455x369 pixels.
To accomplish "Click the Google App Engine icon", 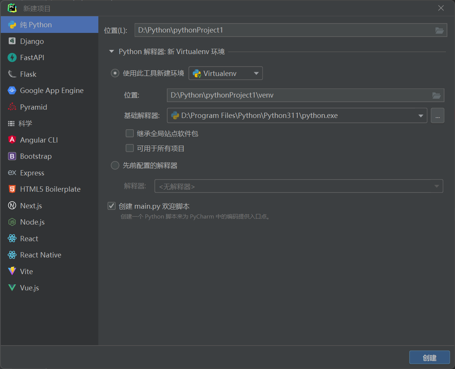I will [x=12, y=90].
